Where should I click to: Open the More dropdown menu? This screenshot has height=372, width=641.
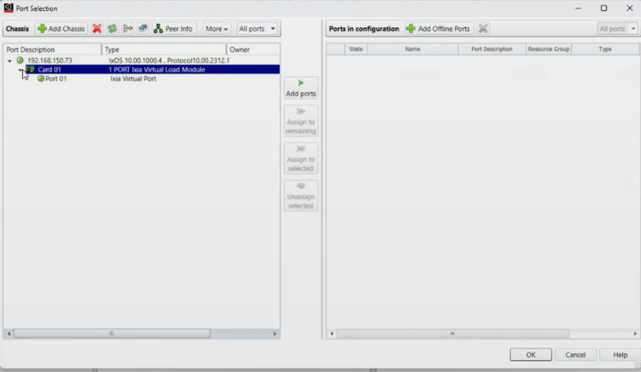click(x=217, y=29)
